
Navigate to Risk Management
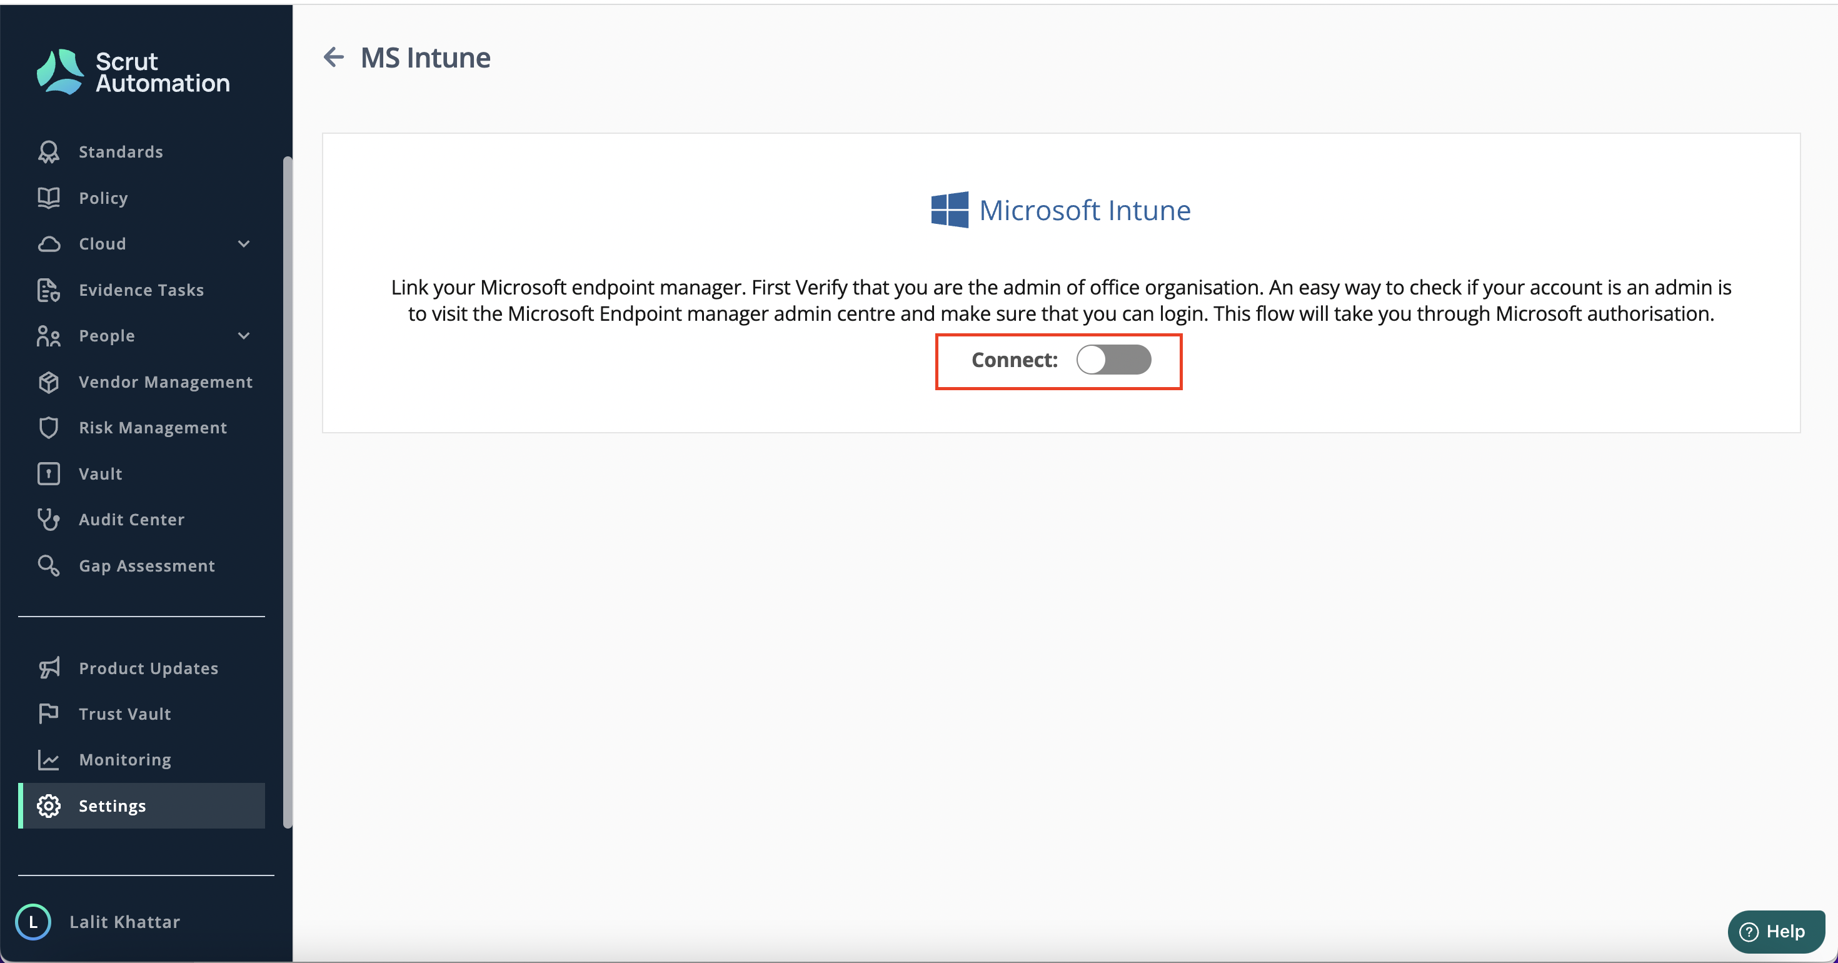141,428
